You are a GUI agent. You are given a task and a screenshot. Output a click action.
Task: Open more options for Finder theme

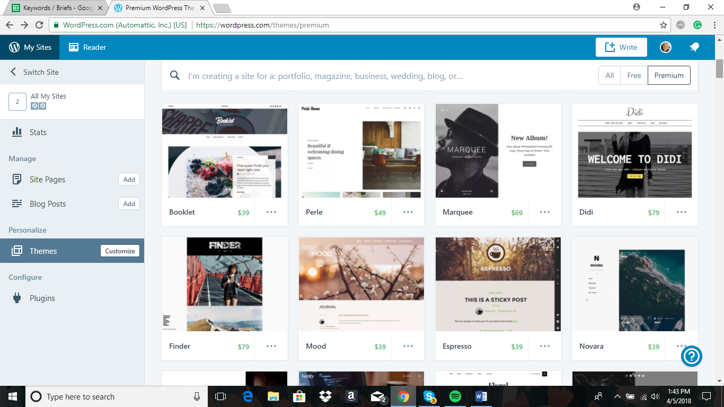[x=271, y=346]
